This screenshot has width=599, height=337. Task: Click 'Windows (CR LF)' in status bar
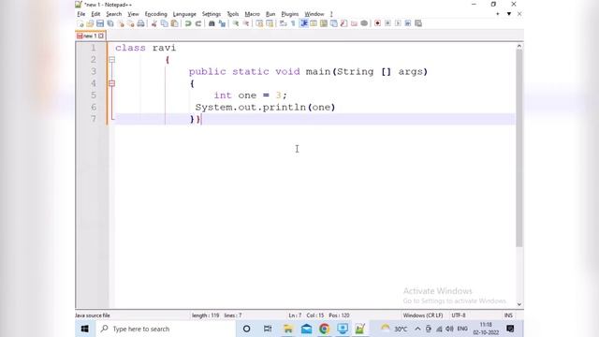tap(423, 315)
